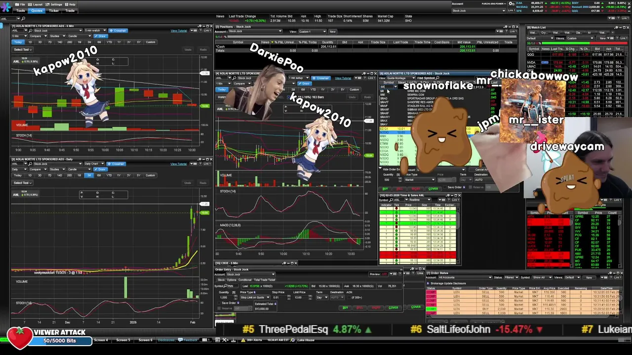Viewport: 632px width, 355px height.
Task: Open Watch List Views Custom dropdown
Action: point(579,38)
